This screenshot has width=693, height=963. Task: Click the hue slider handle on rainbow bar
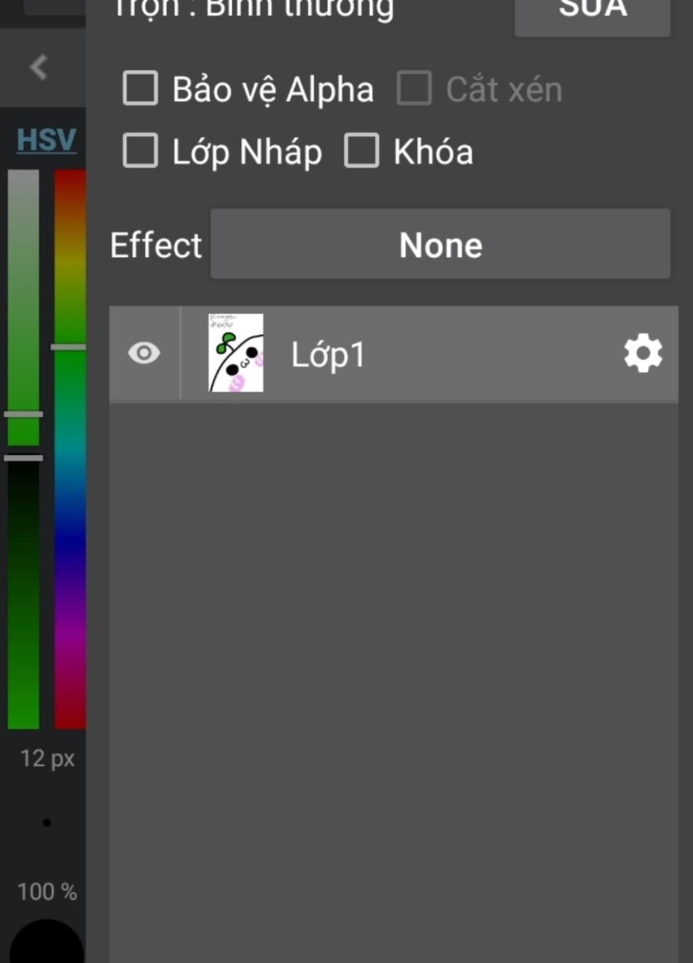69,347
